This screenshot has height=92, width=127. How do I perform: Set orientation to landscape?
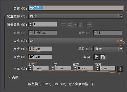coord(103,57)
